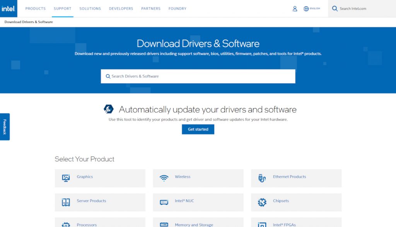
Task: Select the Ethernet Products link
Action: tap(289, 176)
